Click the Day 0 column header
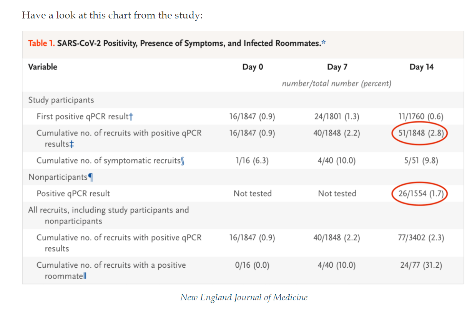The height and width of the screenshot is (313, 467). pos(253,67)
